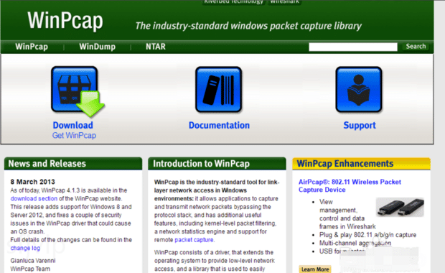Open the Support text link
This screenshot has height=273, width=445.
click(x=360, y=125)
